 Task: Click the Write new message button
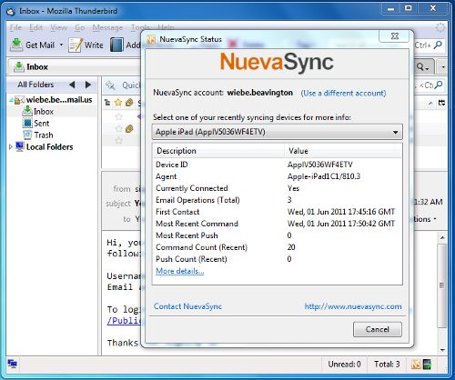tap(86, 45)
